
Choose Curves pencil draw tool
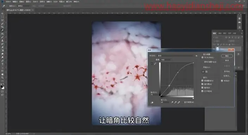155,63
